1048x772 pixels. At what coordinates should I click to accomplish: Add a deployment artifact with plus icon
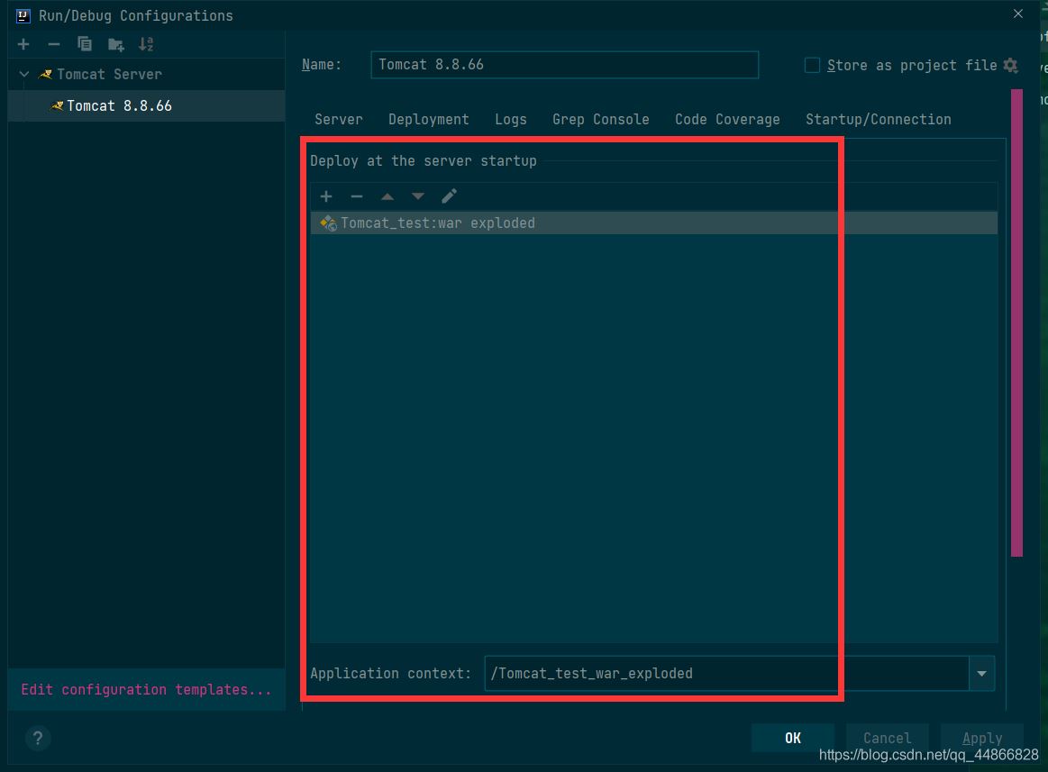[x=326, y=195]
